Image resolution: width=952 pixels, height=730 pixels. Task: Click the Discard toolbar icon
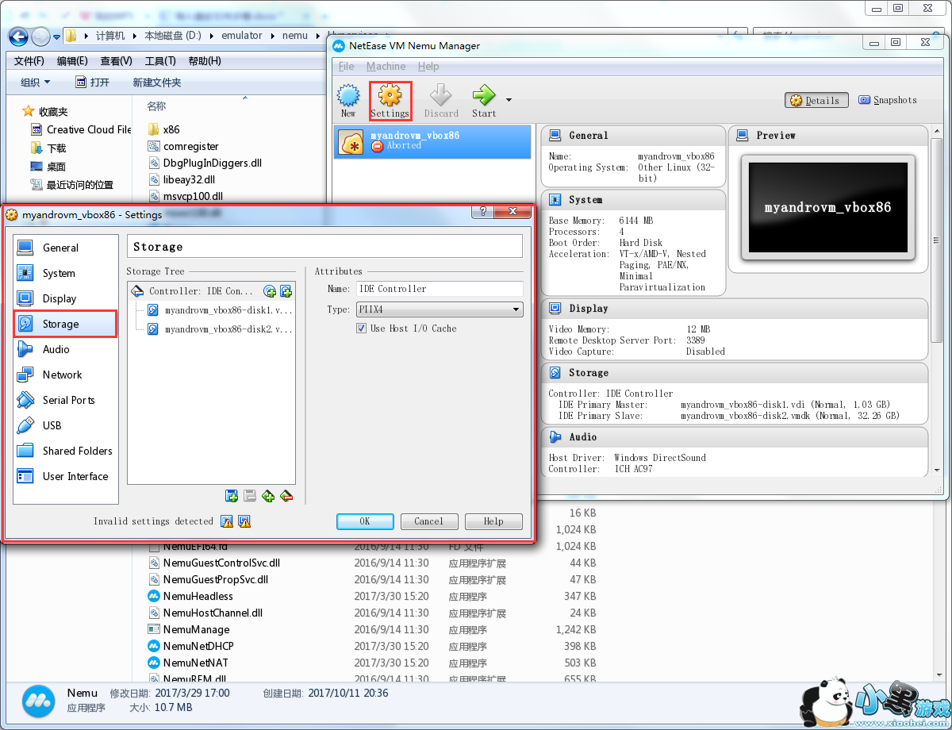click(x=441, y=101)
